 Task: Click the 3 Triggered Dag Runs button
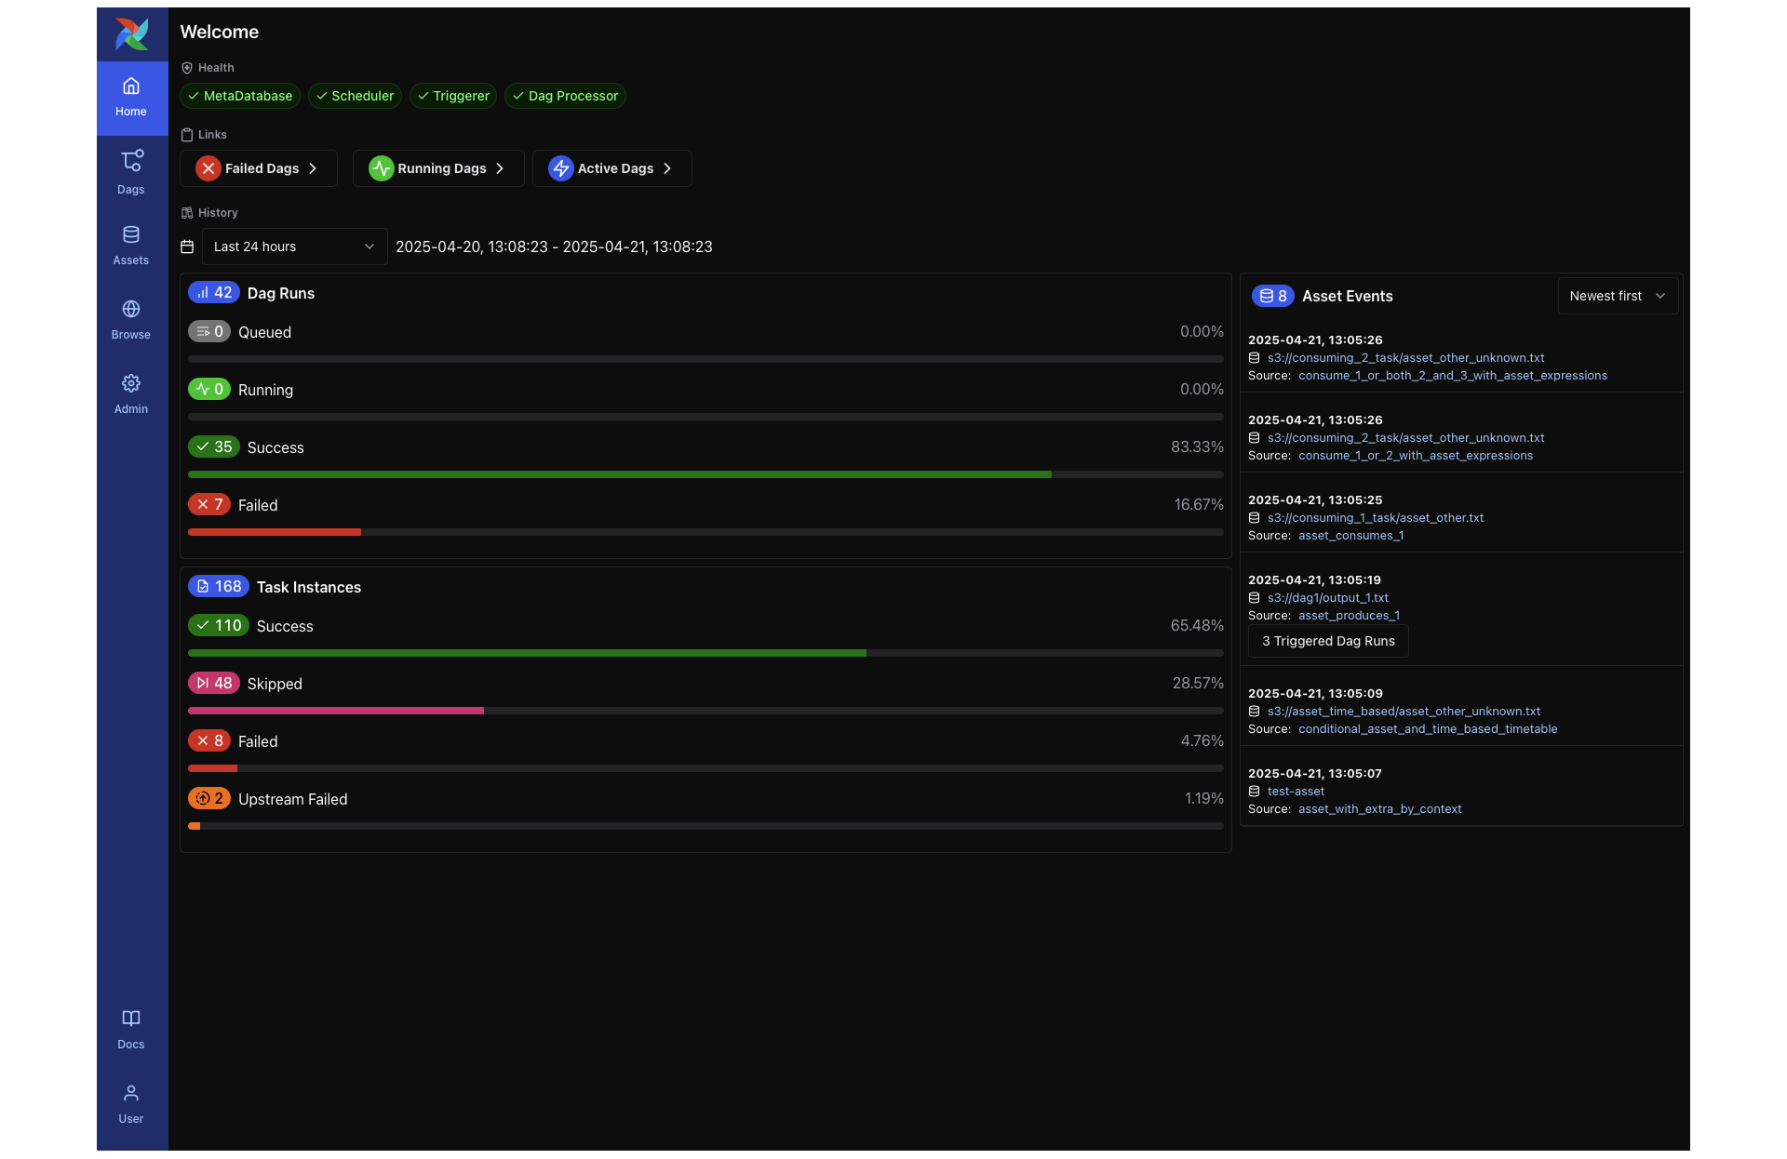(1328, 641)
